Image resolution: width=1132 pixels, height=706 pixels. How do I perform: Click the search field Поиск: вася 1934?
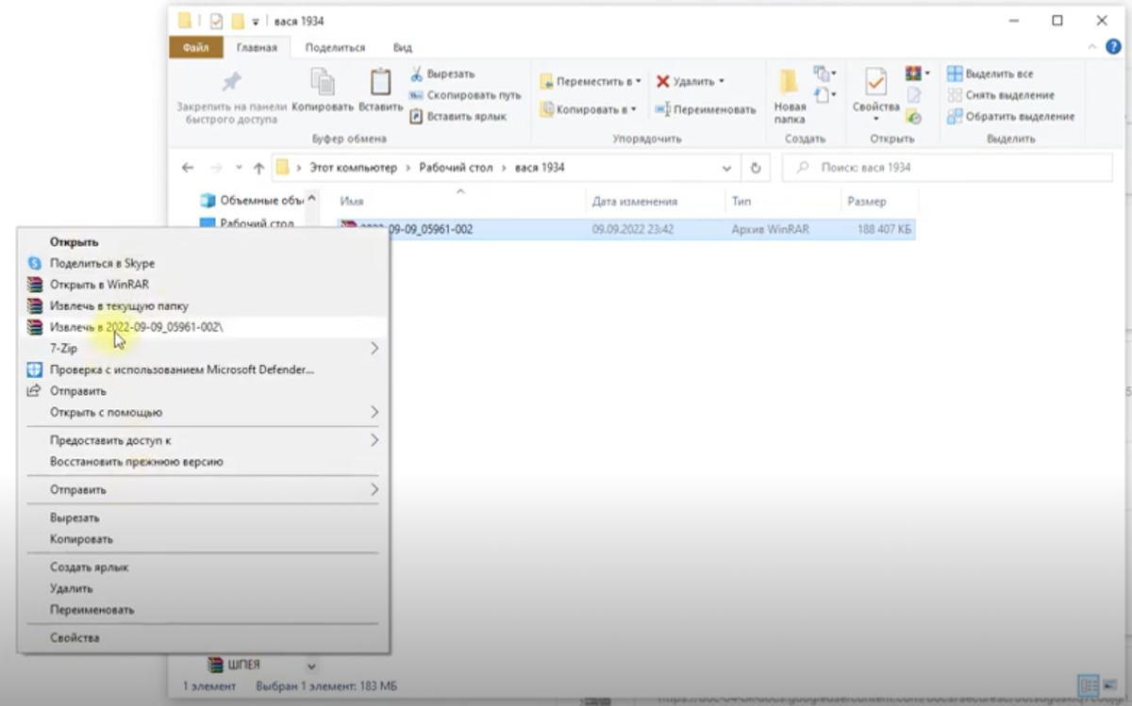(947, 168)
